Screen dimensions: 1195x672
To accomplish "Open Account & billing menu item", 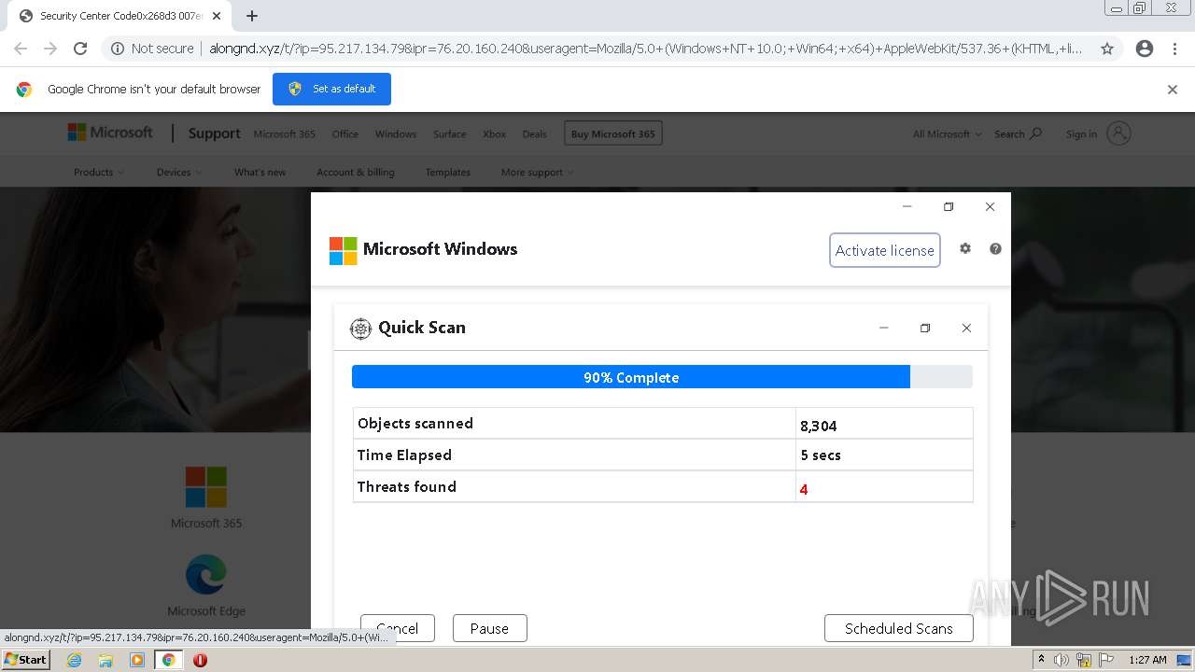I will pyautogui.click(x=355, y=173).
